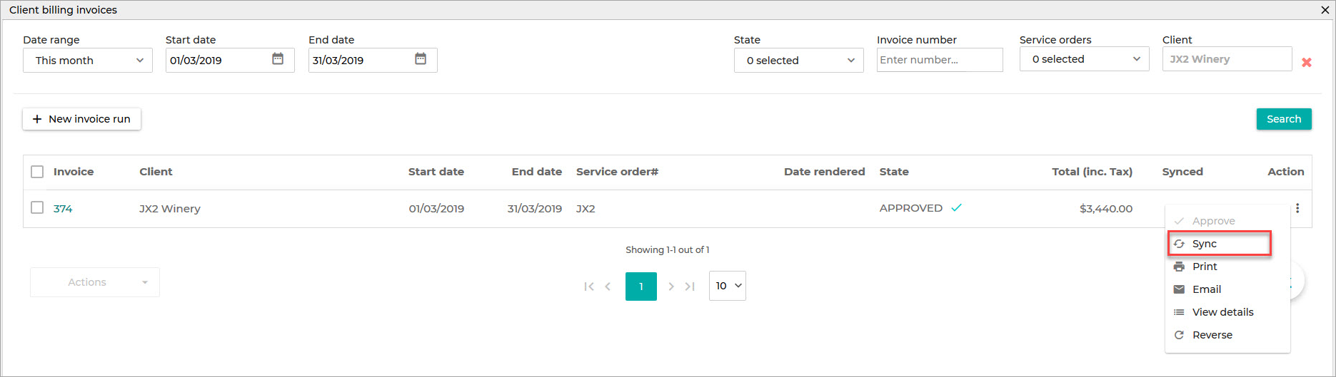Screen dimensions: 1336x377
Task: Open invoice 374 link
Action: [x=63, y=209]
